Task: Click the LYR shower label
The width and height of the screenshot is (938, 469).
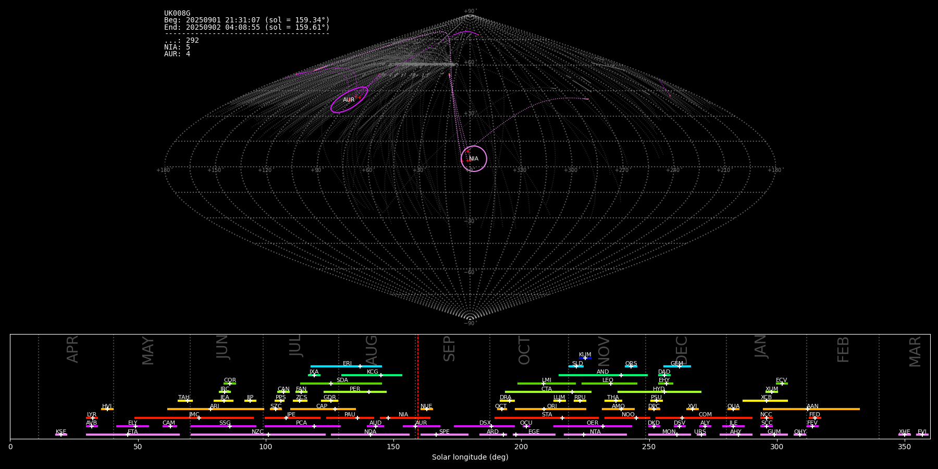Action: [x=92, y=415]
